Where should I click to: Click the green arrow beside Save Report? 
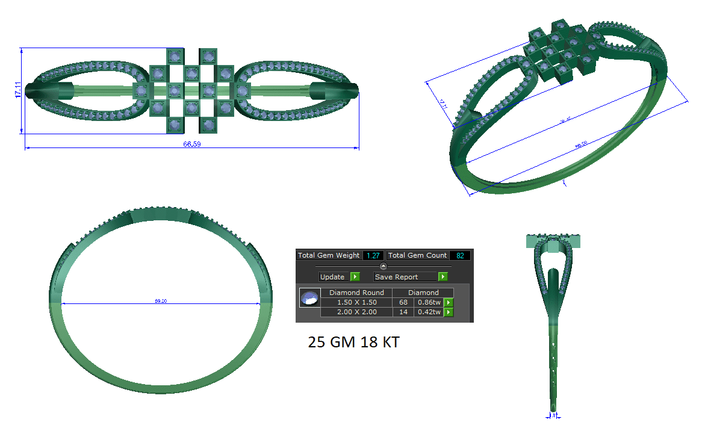point(443,277)
